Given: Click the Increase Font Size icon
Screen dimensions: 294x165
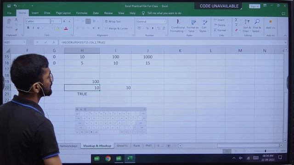Looking at the screenshot, I should tap(64, 22).
